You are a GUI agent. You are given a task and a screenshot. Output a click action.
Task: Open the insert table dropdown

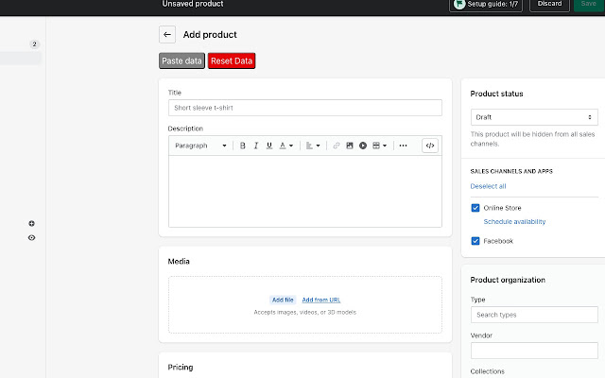[379, 146]
